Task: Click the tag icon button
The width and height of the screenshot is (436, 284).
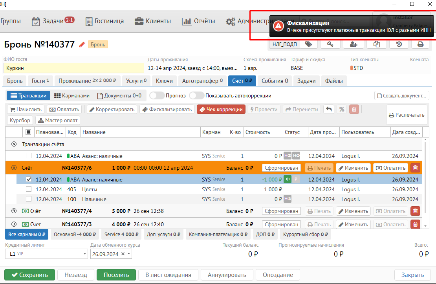Action: (309, 44)
